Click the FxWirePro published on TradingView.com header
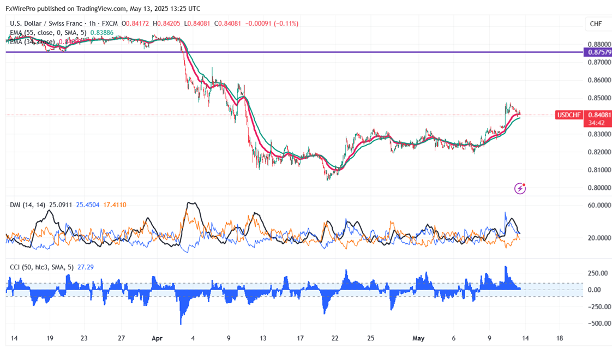This screenshot has height=348, width=612. pos(103,9)
